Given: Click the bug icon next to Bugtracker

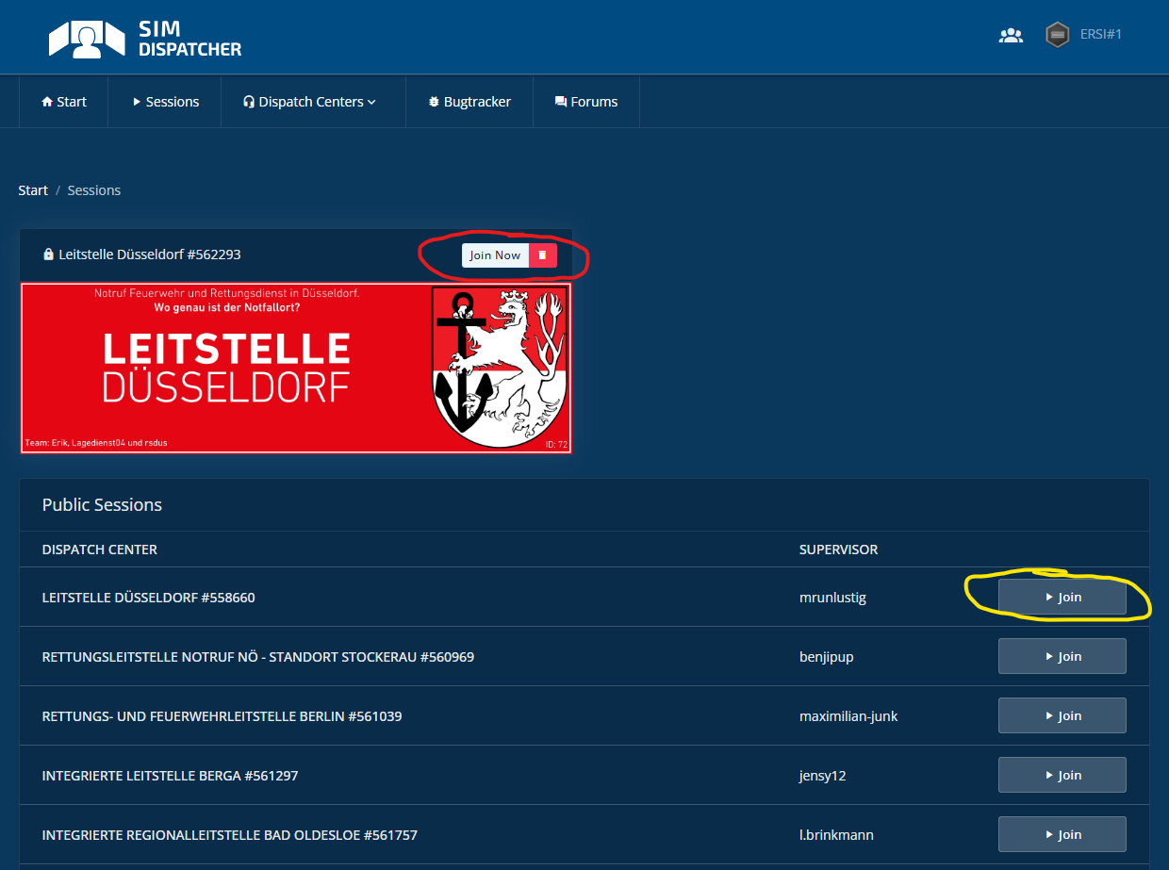Looking at the screenshot, I should (434, 102).
